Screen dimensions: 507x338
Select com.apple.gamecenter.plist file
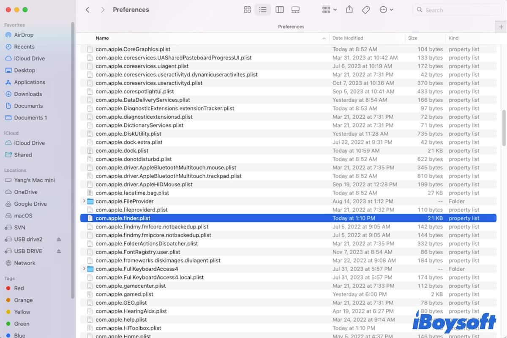pos(288,286)
